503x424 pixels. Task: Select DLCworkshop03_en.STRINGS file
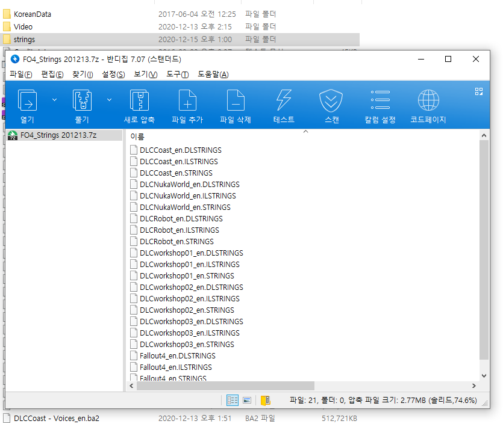point(187,345)
